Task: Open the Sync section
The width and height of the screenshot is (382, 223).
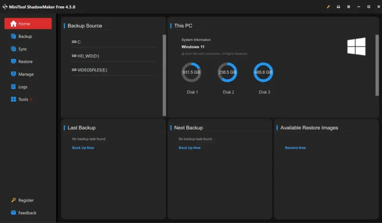Action: [19, 49]
